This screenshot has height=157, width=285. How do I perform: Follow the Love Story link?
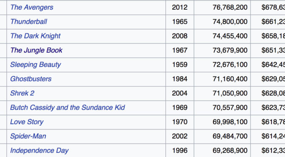point(27,122)
